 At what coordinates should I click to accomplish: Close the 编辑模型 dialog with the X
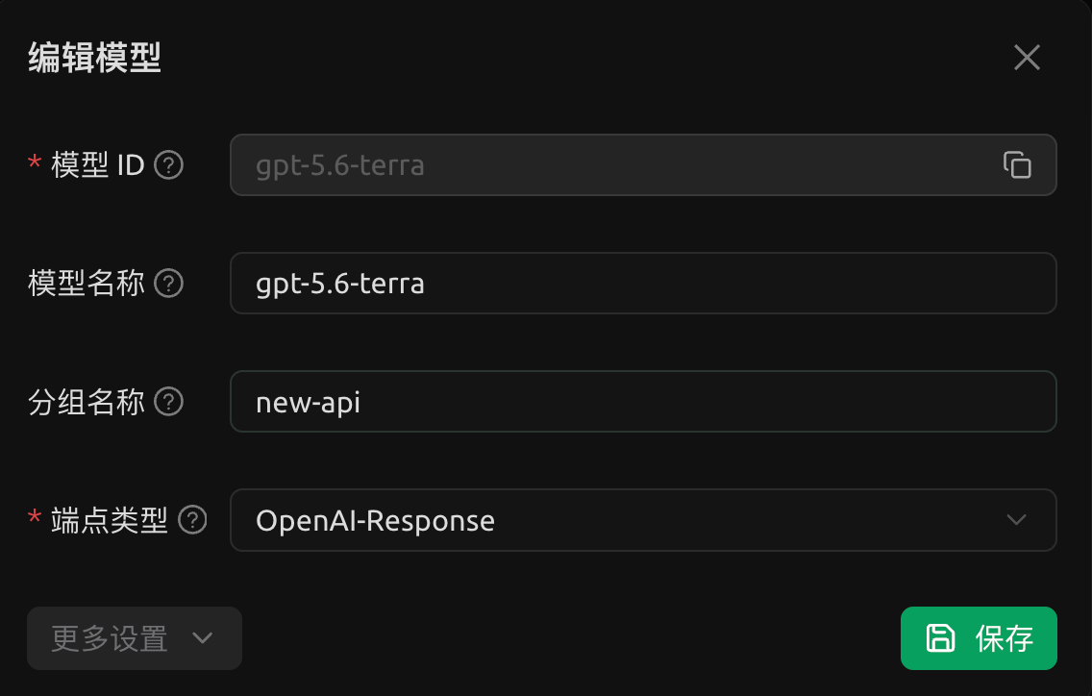point(1027,57)
